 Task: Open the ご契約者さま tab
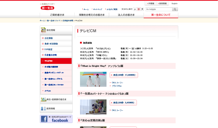57,15
